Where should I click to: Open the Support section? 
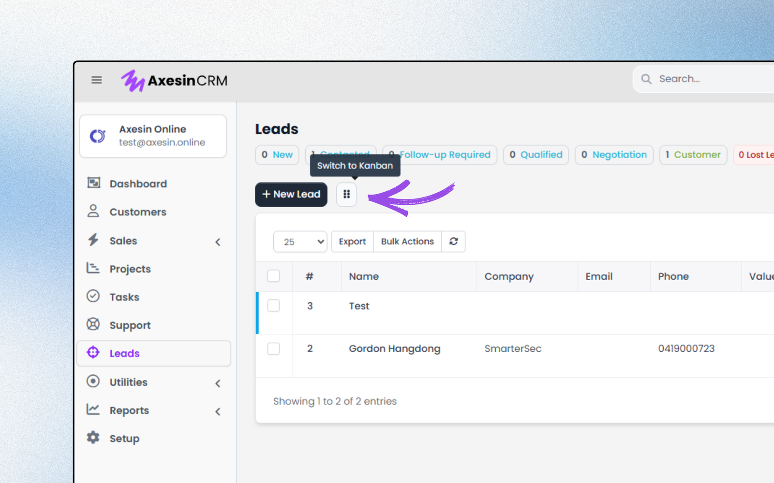(130, 326)
